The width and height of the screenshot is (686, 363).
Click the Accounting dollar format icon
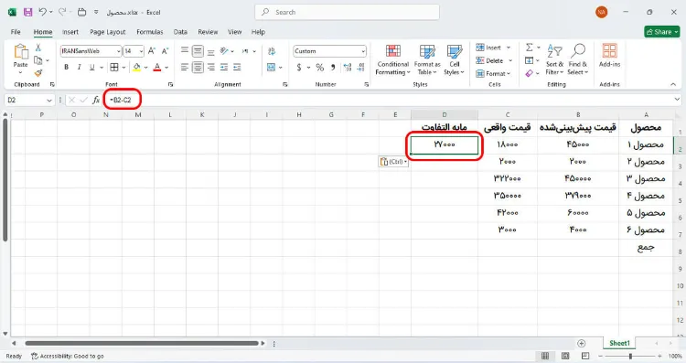point(299,68)
